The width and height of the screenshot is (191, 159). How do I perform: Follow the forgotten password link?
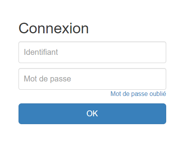pyautogui.click(x=138, y=94)
